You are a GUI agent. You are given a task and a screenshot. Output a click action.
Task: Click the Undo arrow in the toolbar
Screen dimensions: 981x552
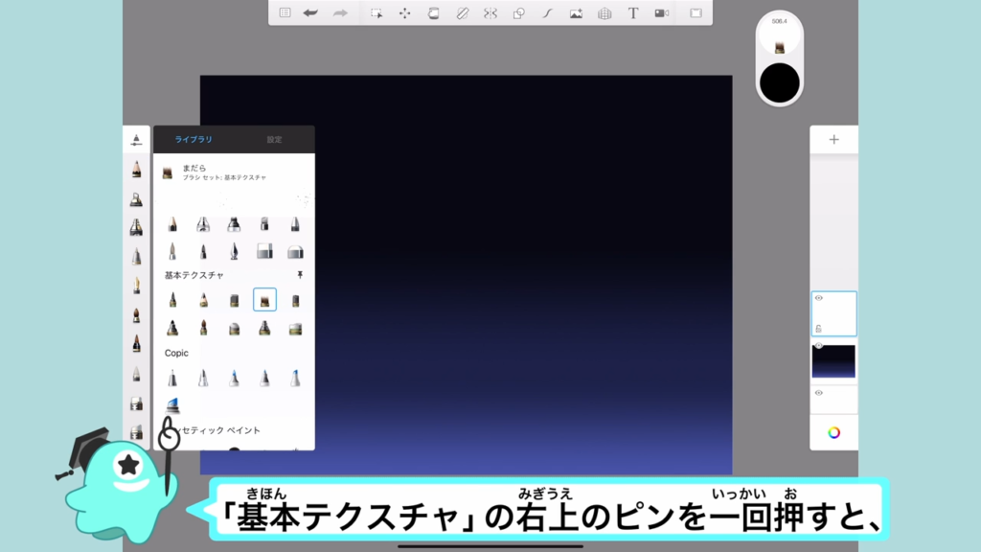point(310,13)
